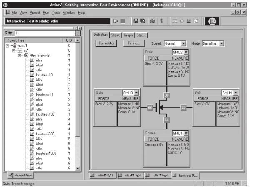253x189 pixels.
Task: Select the hcistress10 test in project tree
Action: tap(44, 75)
